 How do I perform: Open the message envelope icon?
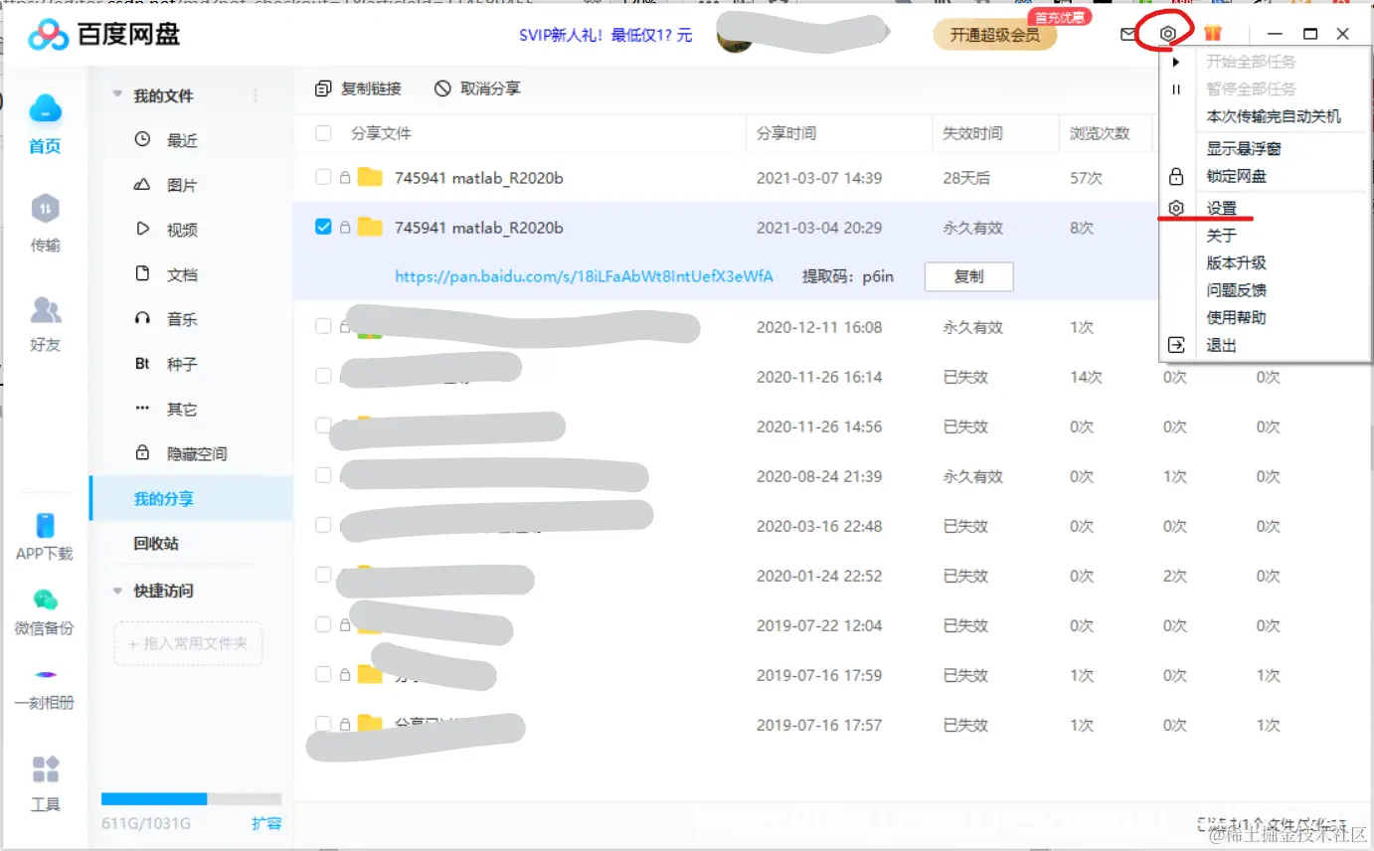click(x=1127, y=33)
